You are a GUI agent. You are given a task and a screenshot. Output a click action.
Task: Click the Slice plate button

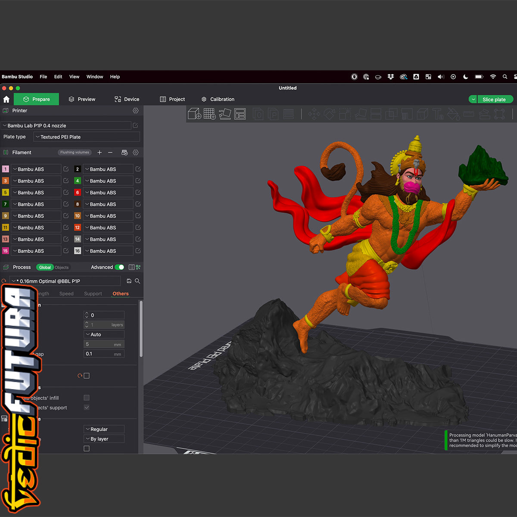(x=494, y=100)
